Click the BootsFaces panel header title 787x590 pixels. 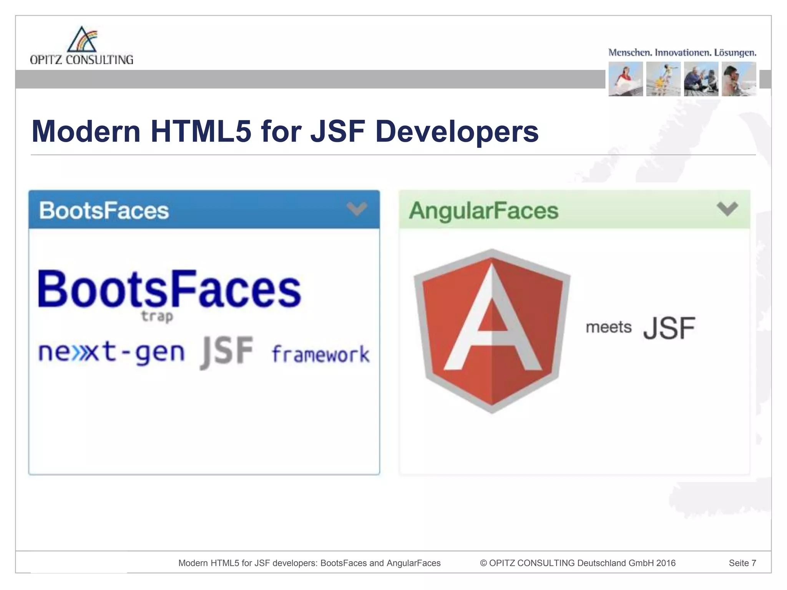(104, 210)
